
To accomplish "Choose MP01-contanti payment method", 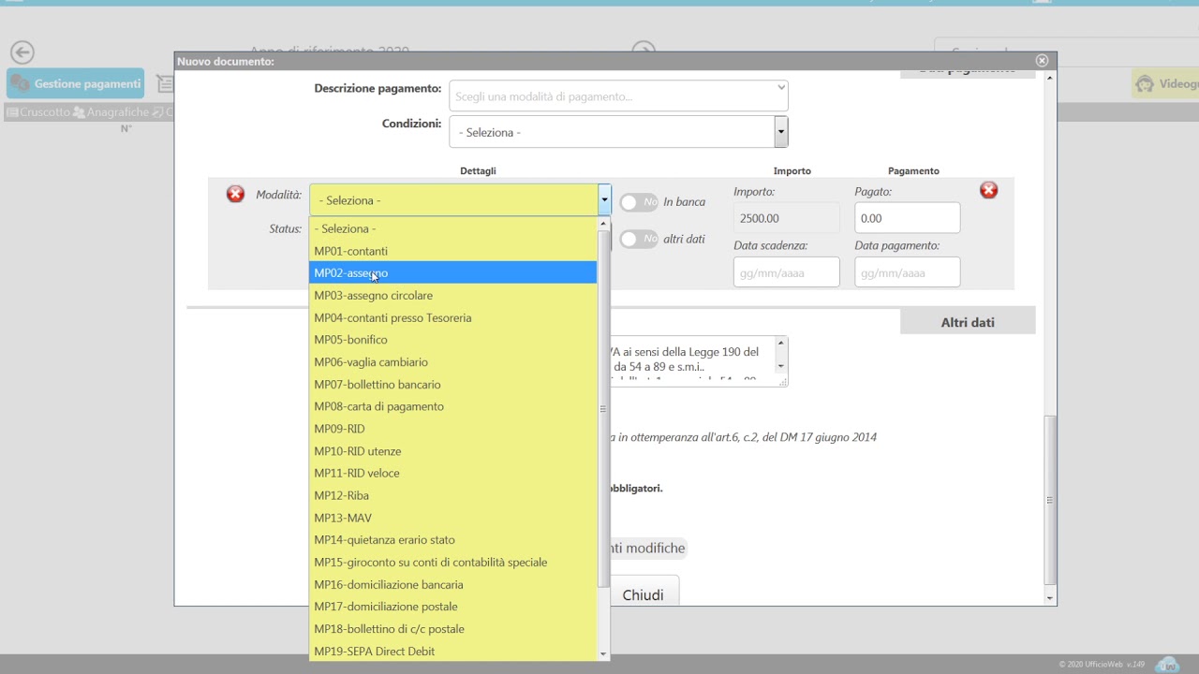I will (350, 251).
